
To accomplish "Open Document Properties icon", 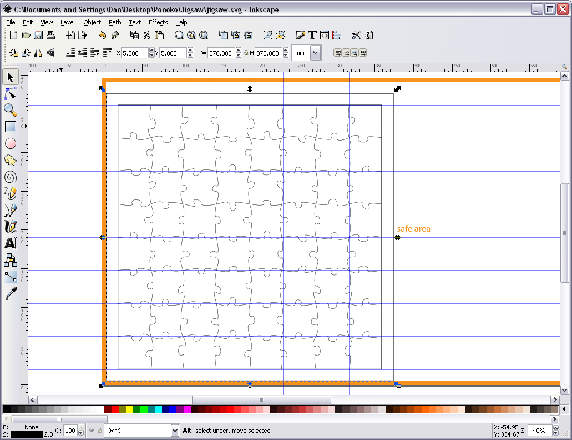I will [369, 35].
